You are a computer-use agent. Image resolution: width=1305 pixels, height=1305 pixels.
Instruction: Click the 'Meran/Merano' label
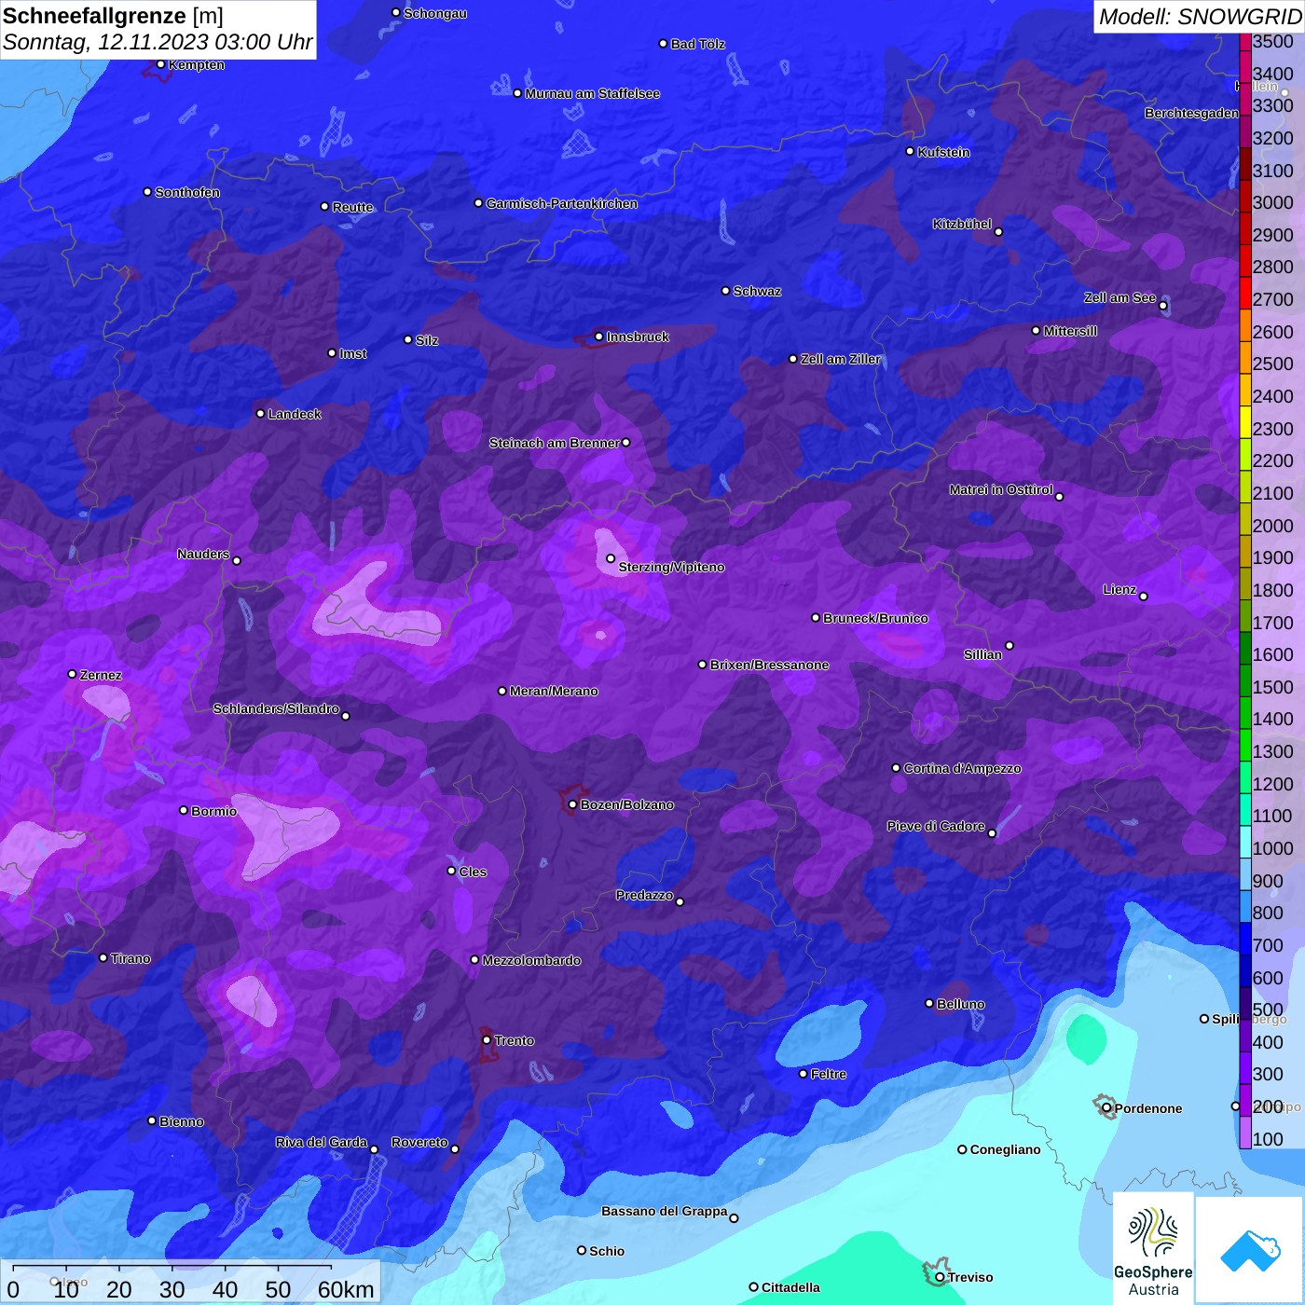pyautogui.click(x=554, y=691)
